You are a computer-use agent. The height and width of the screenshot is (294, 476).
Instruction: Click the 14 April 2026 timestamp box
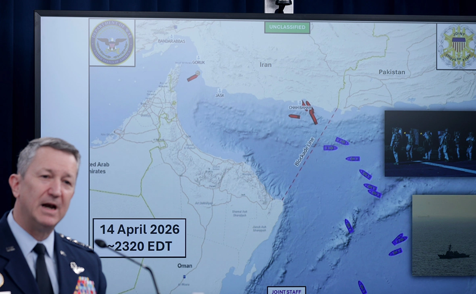tap(140, 238)
